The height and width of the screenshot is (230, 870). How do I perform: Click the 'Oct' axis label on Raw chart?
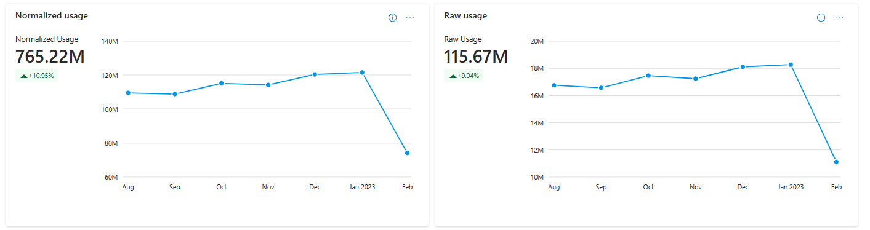(x=648, y=187)
